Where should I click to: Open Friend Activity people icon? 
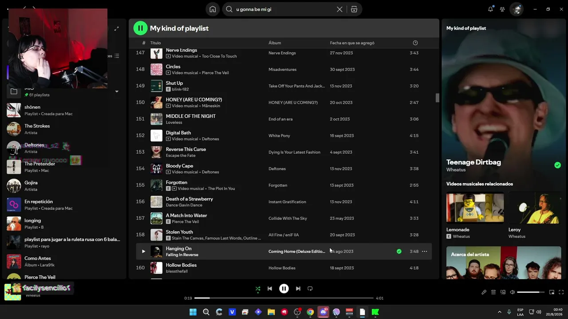coord(502,9)
